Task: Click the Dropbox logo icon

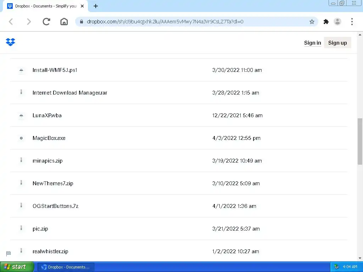Action: click(10, 42)
